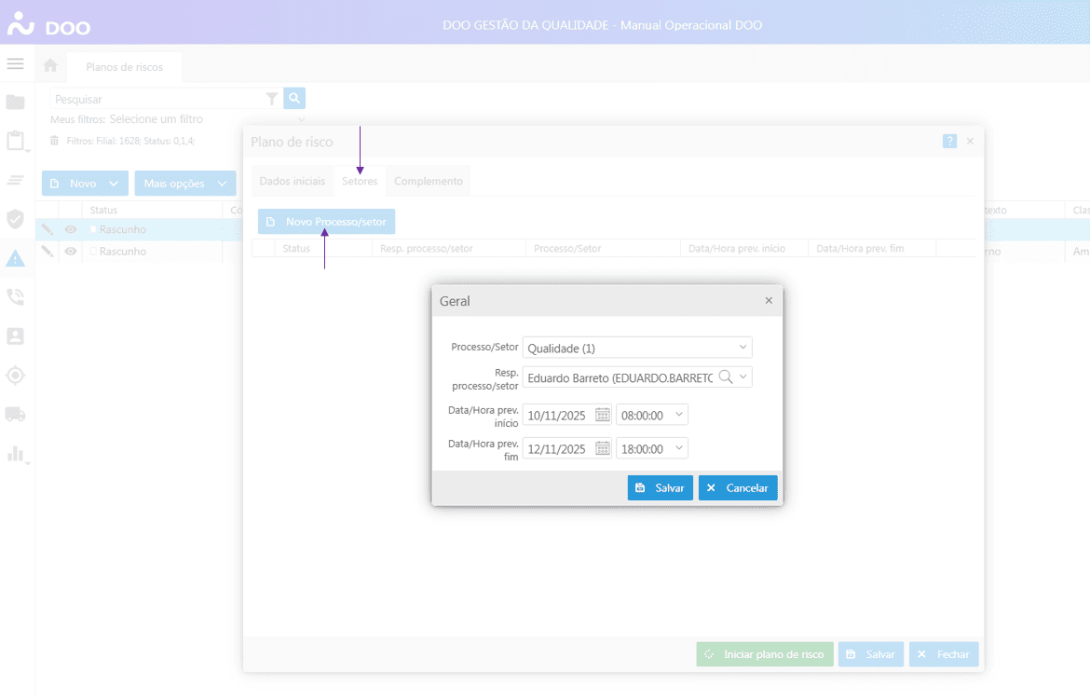This screenshot has width=1090, height=698.
Task: Open the end time 18:00:00 dropdown
Action: [678, 448]
